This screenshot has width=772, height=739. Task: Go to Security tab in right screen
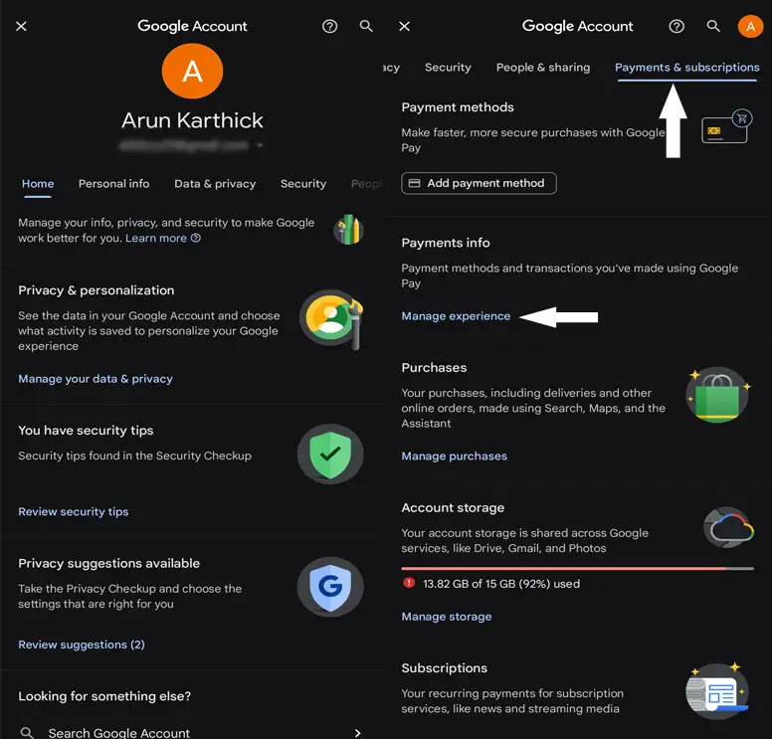tap(448, 67)
